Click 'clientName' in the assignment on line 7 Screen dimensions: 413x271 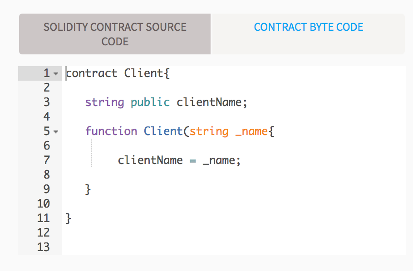[x=150, y=160]
